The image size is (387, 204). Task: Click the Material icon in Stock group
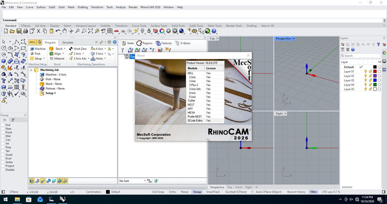point(51,58)
